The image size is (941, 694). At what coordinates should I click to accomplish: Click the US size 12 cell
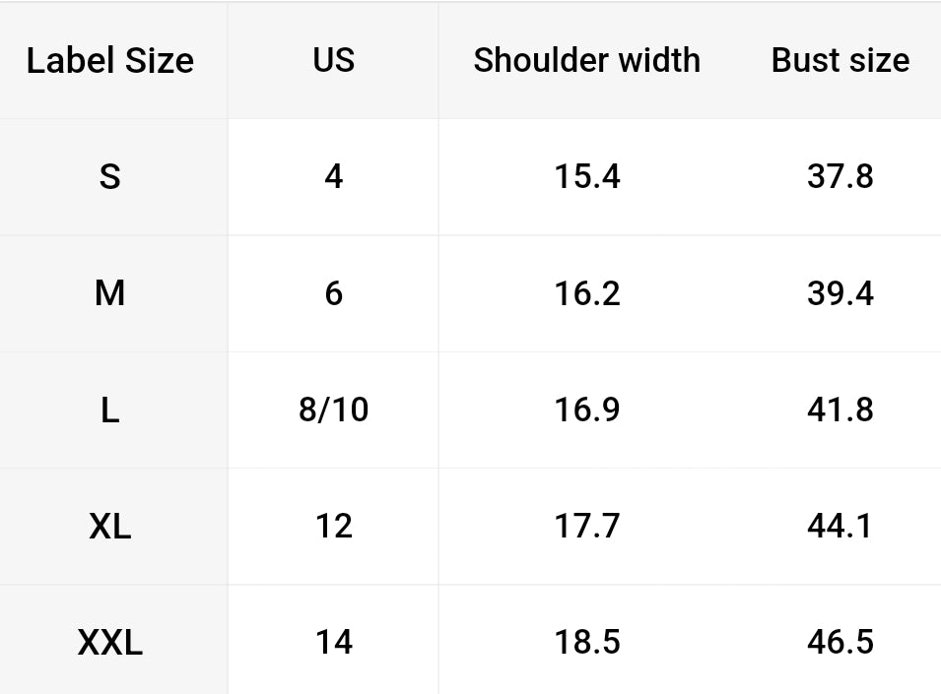click(x=334, y=527)
